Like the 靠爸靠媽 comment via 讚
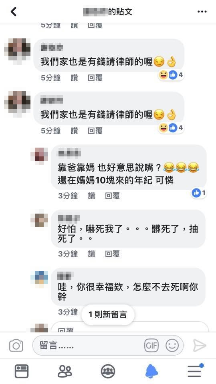 [91, 196]
